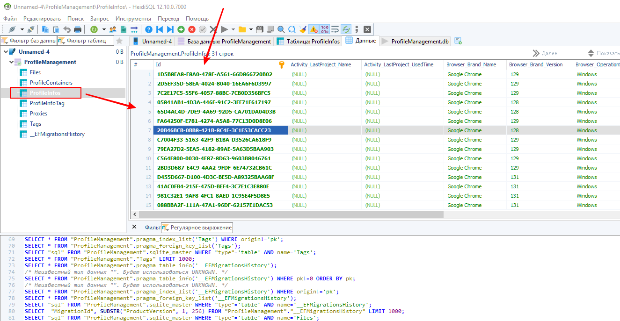The height and width of the screenshot is (321, 620).
Task: Collapse the Unnamed-4 session tree node
Action: [6, 52]
